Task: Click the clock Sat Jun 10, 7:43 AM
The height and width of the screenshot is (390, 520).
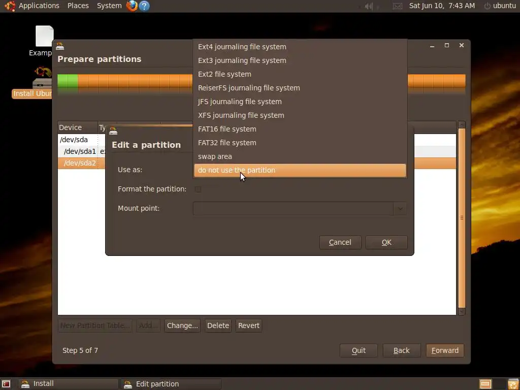Action: coord(442,6)
